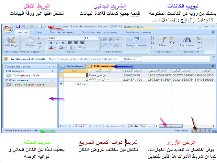Open the Feuille de données tab
Viewport: 217px width, 163px height.
pyautogui.click(x=138, y=33)
